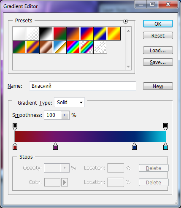Choose the transparent stripes gradient preset

click(x=100, y=47)
